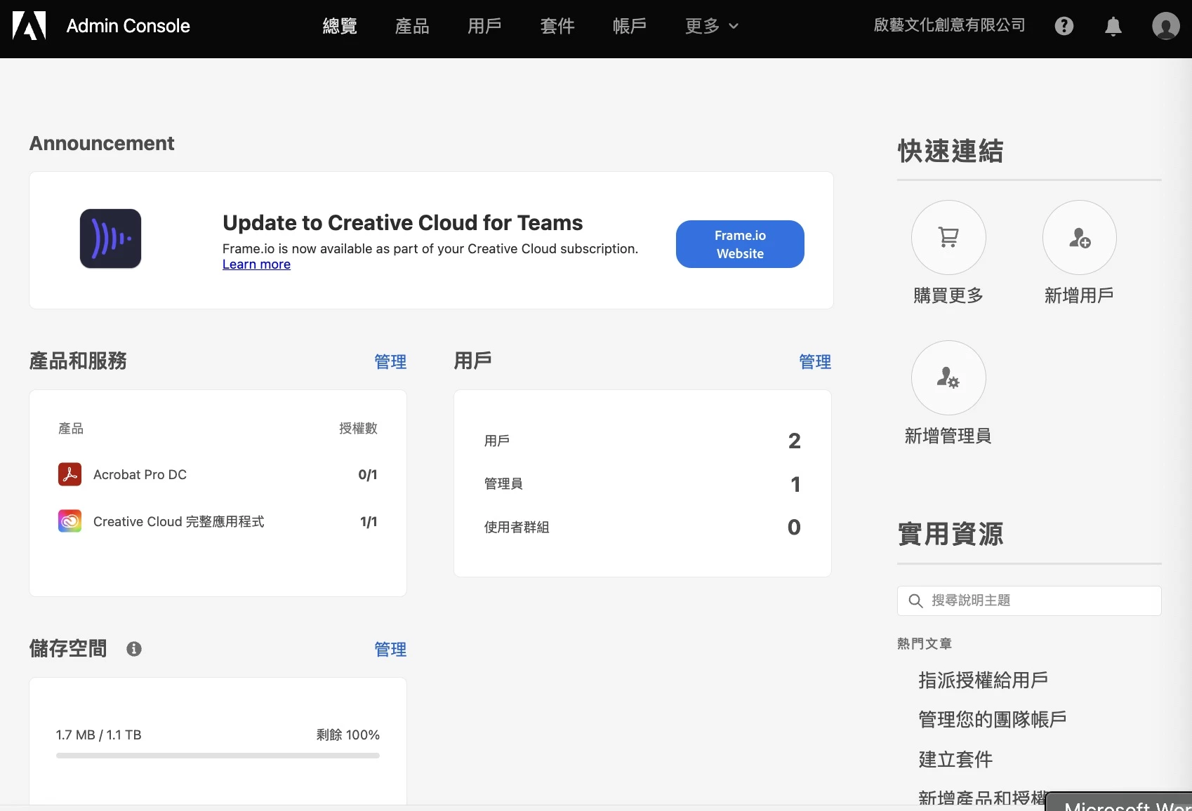
Task: Click the add administrator gear icon
Action: (x=948, y=377)
